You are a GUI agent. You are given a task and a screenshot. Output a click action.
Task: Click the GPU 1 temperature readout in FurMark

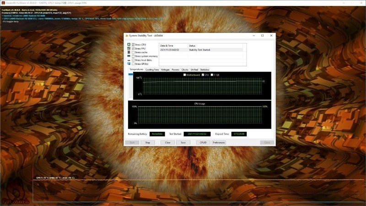click(x=55, y=178)
